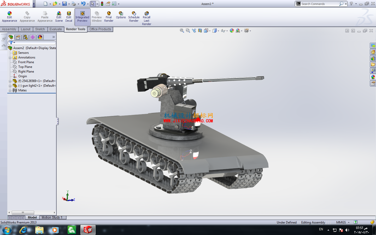Click Edit Appearance sphere in view toolbar
The image size is (376, 235).
(x=232, y=31)
